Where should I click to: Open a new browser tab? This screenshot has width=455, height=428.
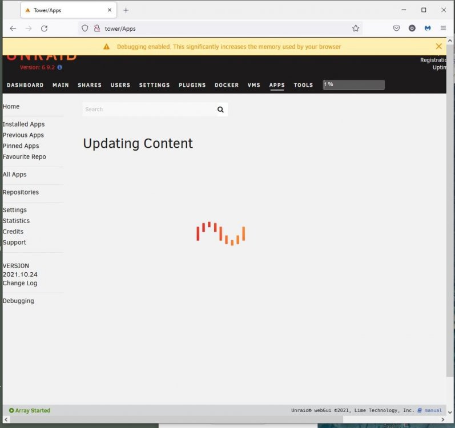click(x=126, y=10)
